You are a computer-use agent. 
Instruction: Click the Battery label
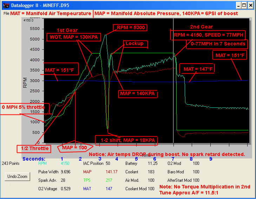[x=131, y=163]
